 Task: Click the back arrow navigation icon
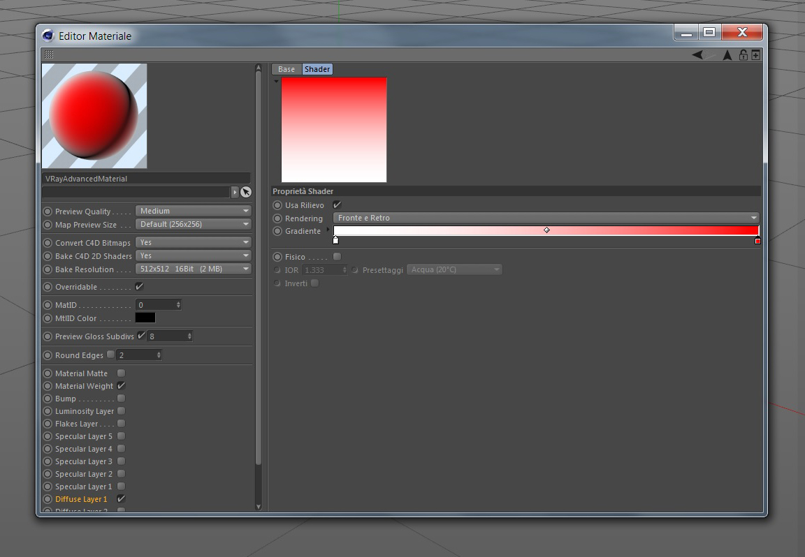click(697, 54)
